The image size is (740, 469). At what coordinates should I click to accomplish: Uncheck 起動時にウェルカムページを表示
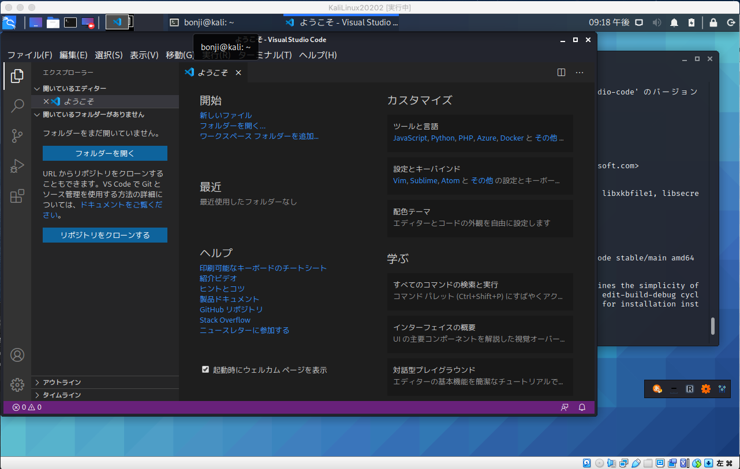coord(205,369)
